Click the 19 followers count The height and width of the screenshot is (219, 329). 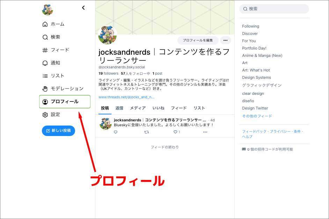click(x=109, y=74)
